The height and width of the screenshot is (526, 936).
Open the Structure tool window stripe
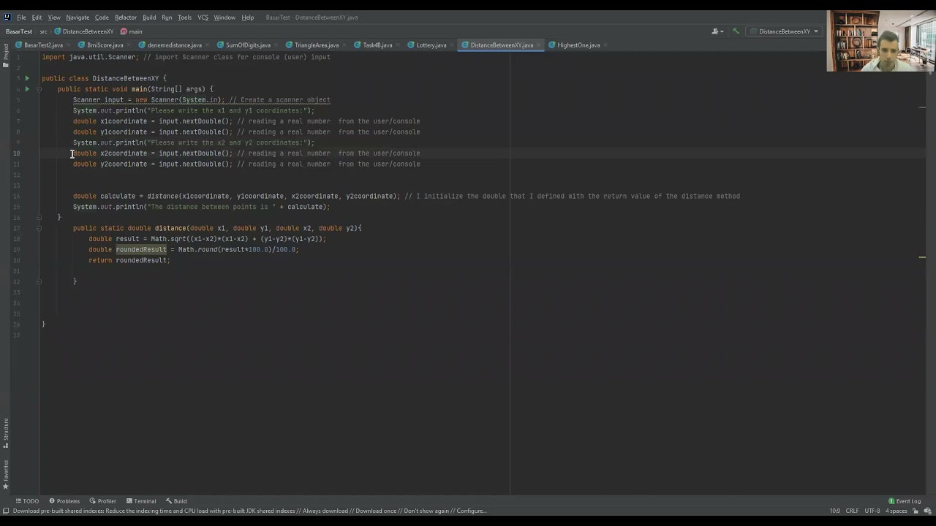click(x=5, y=433)
